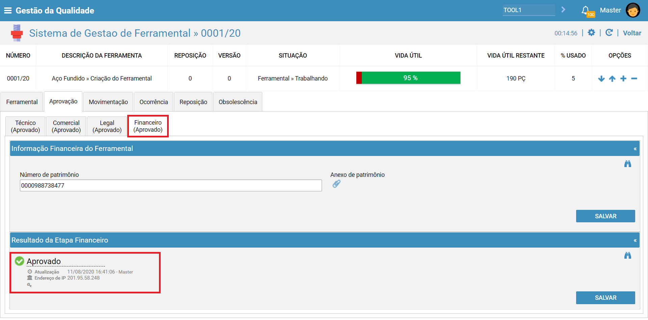Click the plus option icon for 0001/20
648x320 pixels.
623,78
